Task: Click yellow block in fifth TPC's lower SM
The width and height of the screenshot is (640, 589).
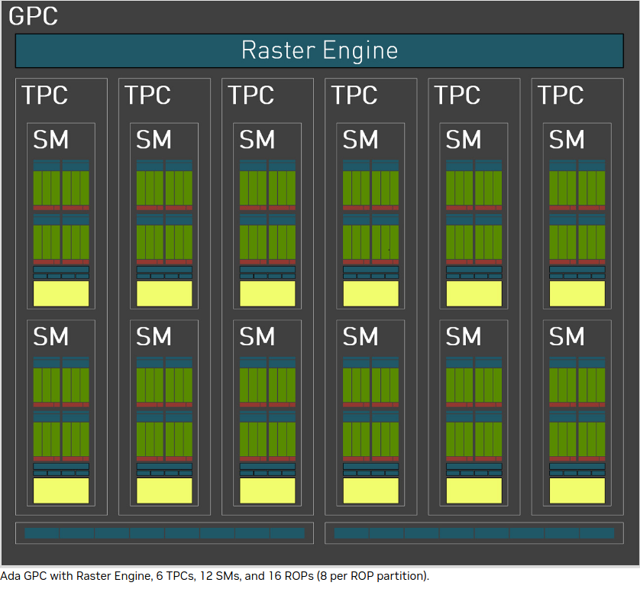Action: click(x=474, y=490)
